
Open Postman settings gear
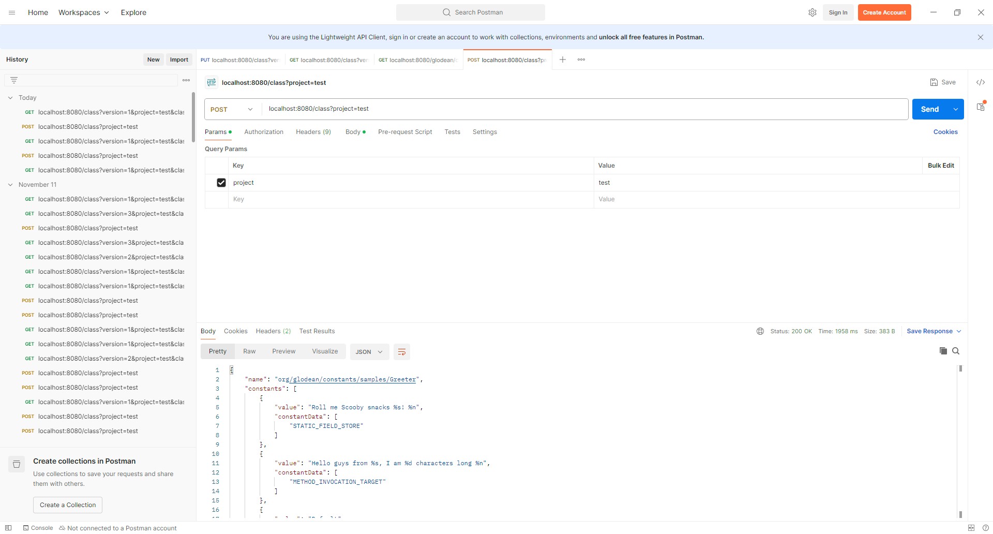[813, 12]
